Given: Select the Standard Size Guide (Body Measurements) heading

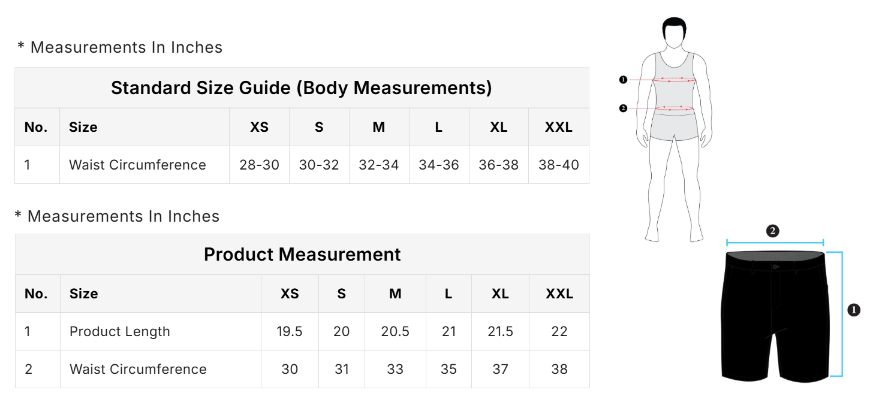Looking at the screenshot, I should pos(302,87).
